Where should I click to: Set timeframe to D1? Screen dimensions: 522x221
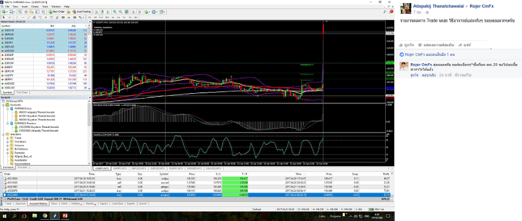point(124,17)
